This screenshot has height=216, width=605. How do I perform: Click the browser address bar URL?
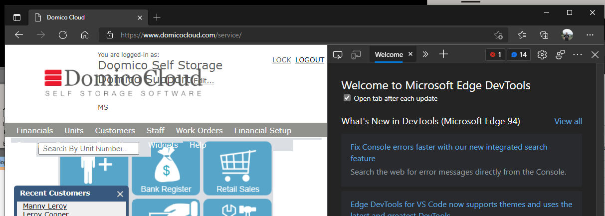182,35
